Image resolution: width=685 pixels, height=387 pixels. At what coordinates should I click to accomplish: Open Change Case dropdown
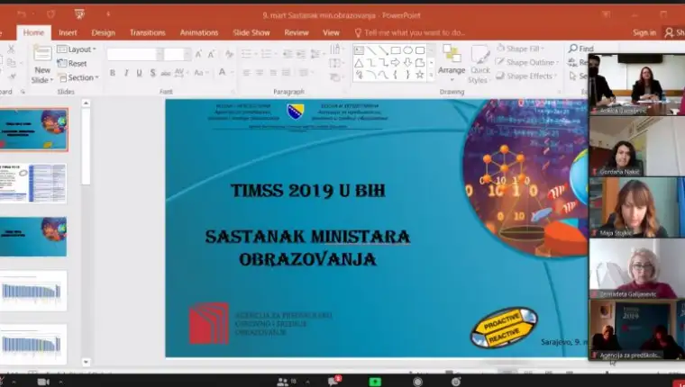[x=200, y=73]
